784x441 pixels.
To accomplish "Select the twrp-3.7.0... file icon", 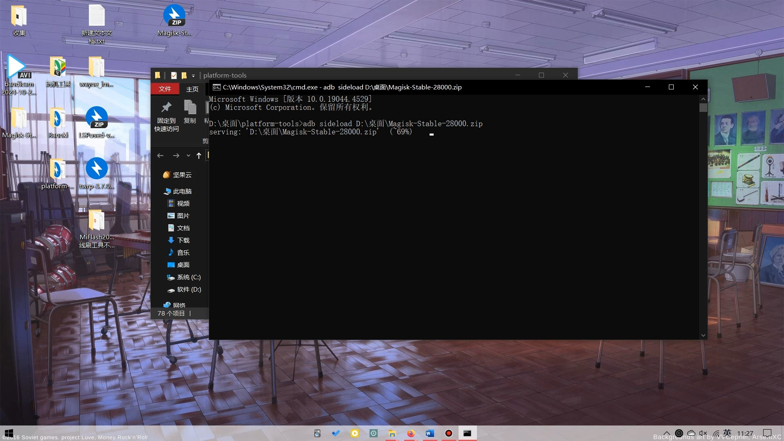I will coord(96,174).
